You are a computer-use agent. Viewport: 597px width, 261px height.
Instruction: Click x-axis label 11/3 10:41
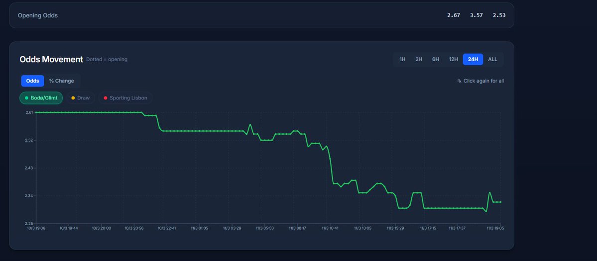[331, 228]
